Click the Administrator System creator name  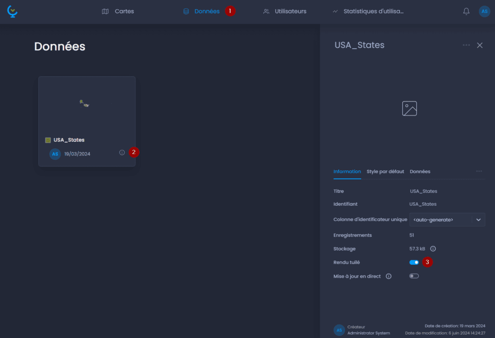pyautogui.click(x=368, y=333)
